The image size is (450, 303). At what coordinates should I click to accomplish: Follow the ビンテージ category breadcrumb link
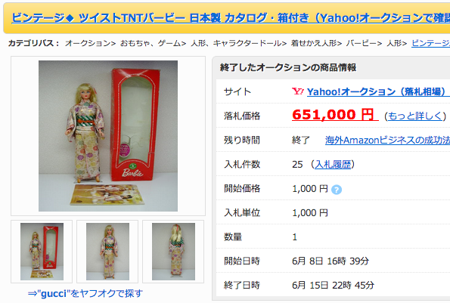click(x=430, y=43)
